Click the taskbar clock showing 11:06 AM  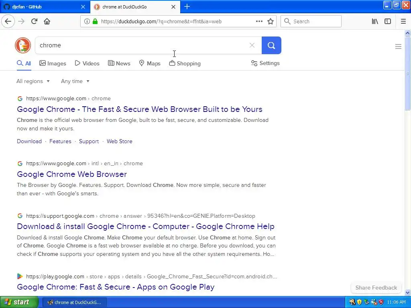point(396,302)
